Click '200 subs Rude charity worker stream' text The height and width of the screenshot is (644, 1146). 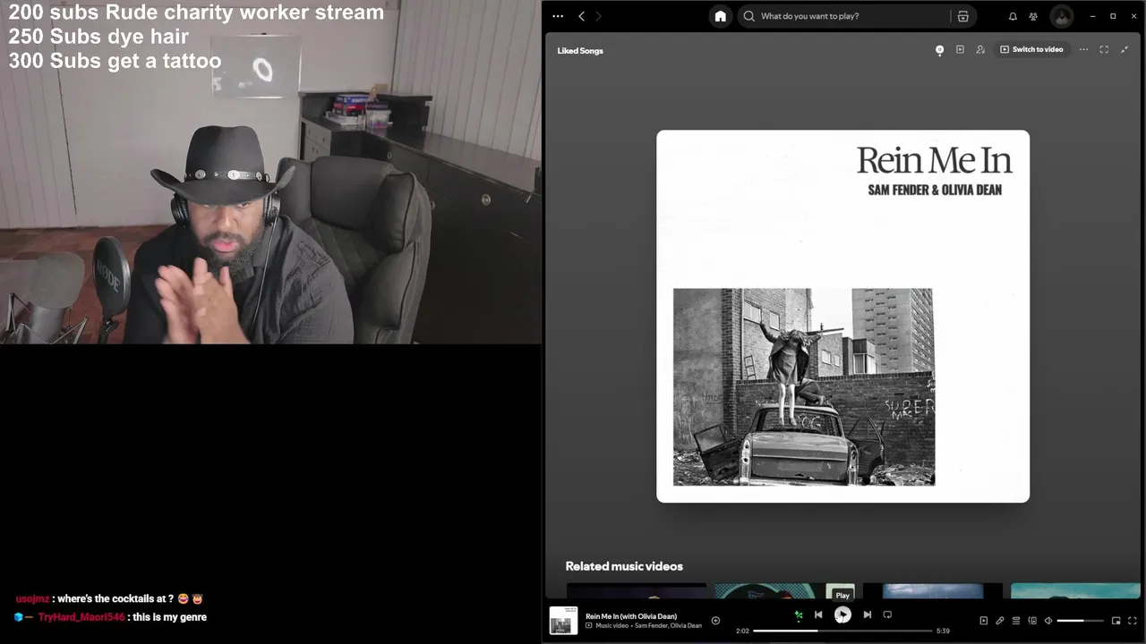[x=196, y=13]
